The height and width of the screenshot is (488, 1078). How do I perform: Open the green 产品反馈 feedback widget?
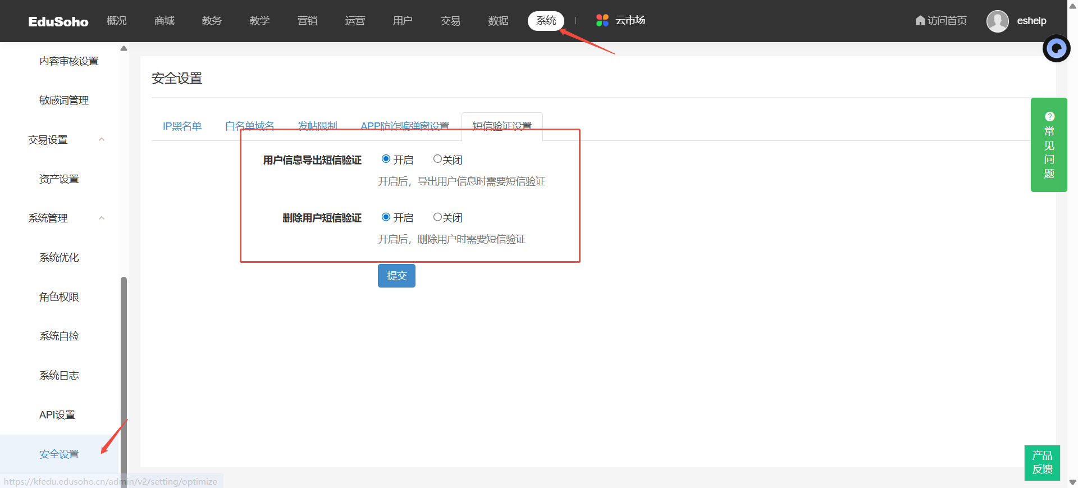pyautogui.click(x=1042, y=462)
